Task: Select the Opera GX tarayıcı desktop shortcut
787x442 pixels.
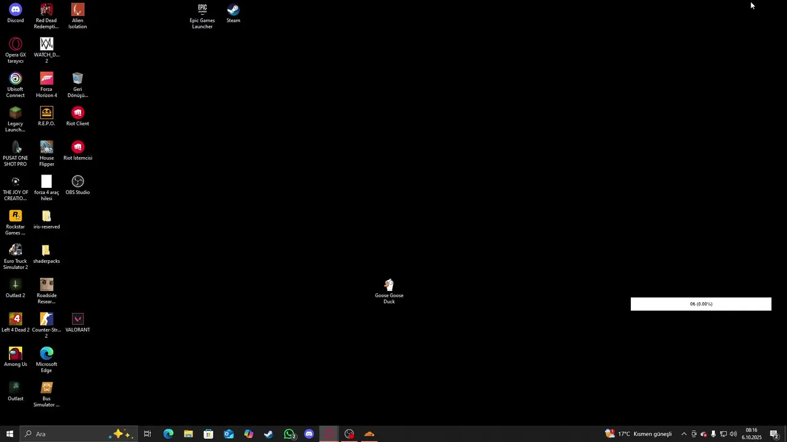Action: 15,51
